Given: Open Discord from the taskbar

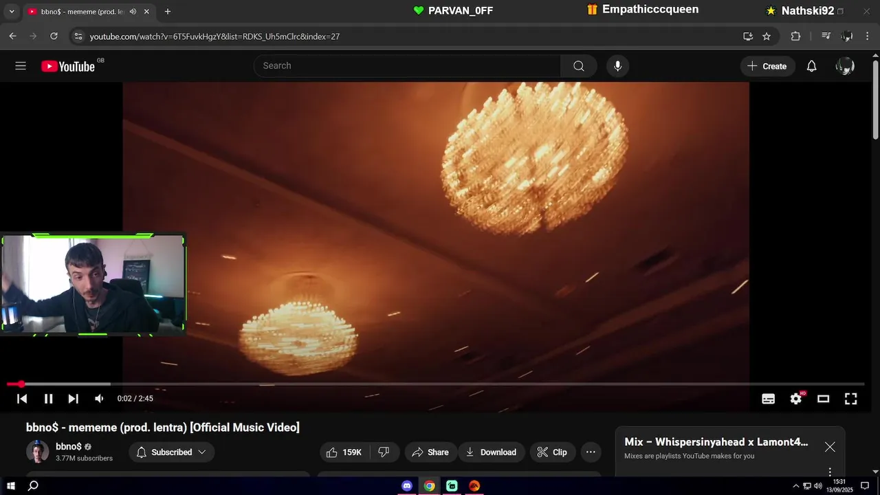Looking at the screenshot, I should coord(407,485).
